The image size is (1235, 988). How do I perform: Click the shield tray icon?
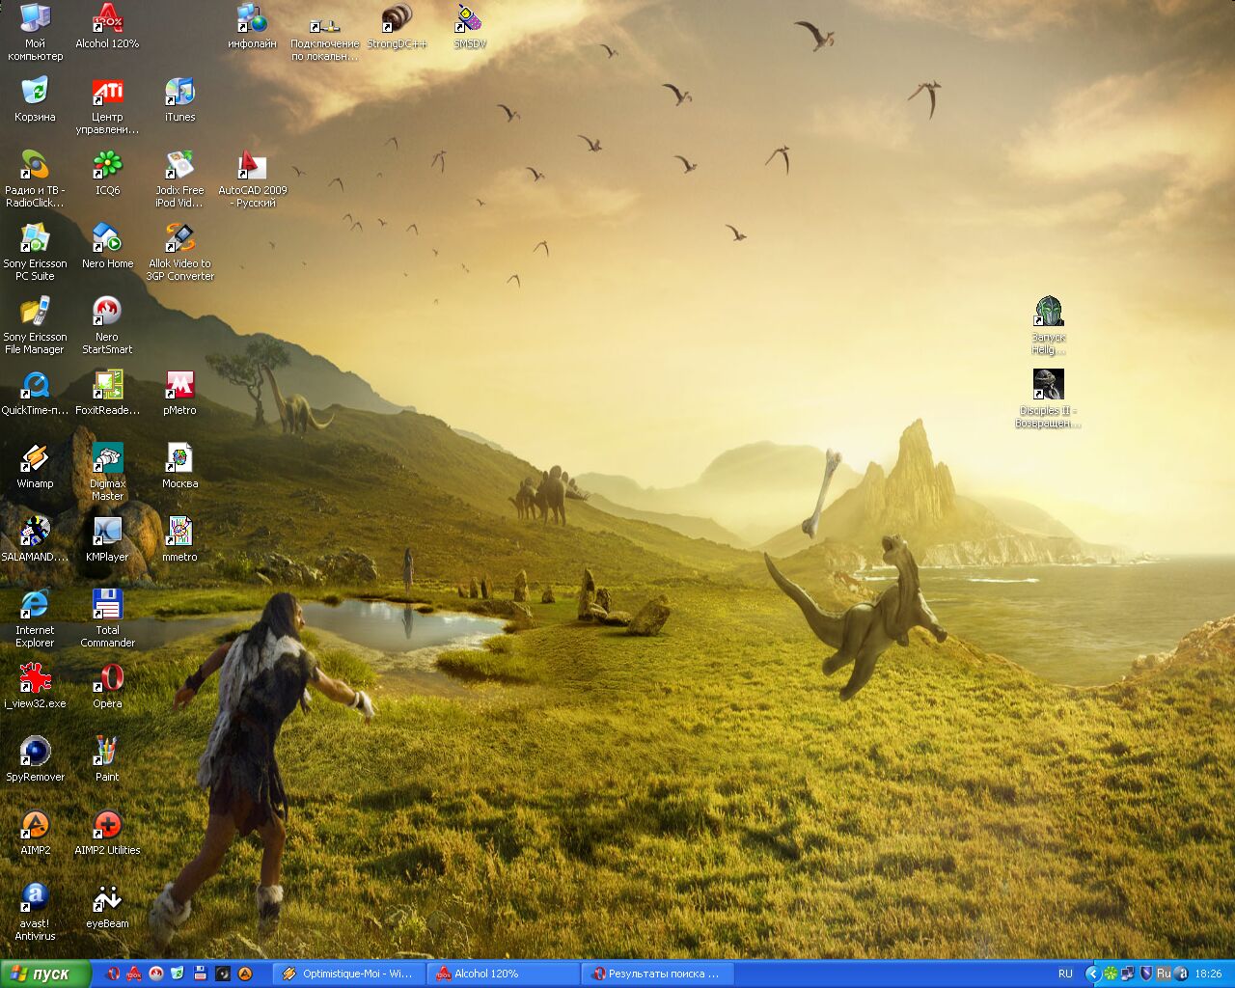pyautogui.click(x=1146, y=974)
